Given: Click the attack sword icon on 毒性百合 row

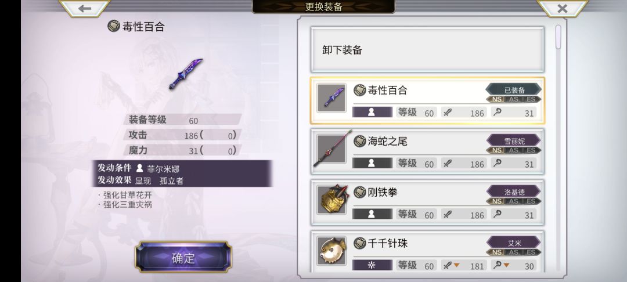Looking at the screenshot, I should pos(448,112).
